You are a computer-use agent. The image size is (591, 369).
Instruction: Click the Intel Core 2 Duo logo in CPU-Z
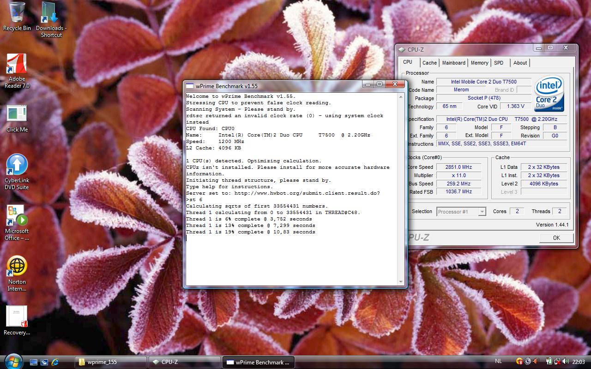point(549,95)
